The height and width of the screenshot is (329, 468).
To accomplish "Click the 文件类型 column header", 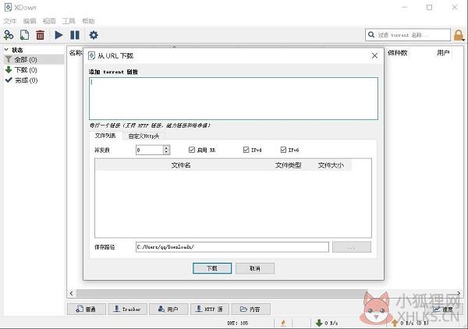I will (x=288, y=165).
